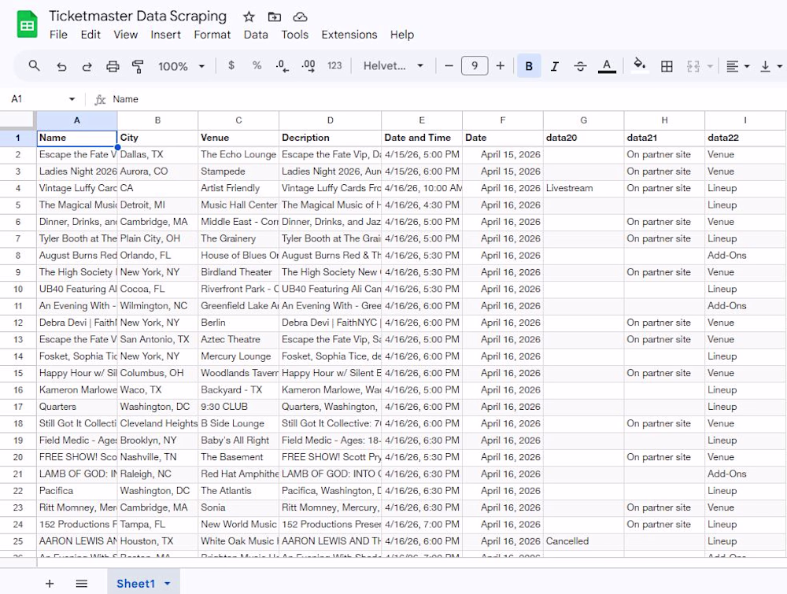Open the Tools menu
Image resolution: width=787 pixels, height=594 pixels.
click(x=294, y=35)
